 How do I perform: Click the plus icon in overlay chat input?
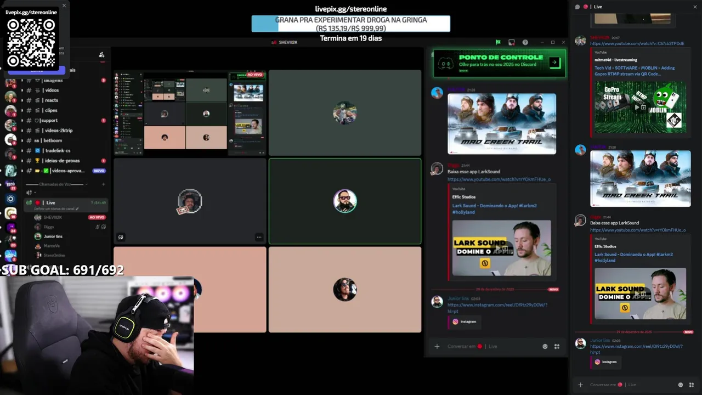(x=580, y=385)
